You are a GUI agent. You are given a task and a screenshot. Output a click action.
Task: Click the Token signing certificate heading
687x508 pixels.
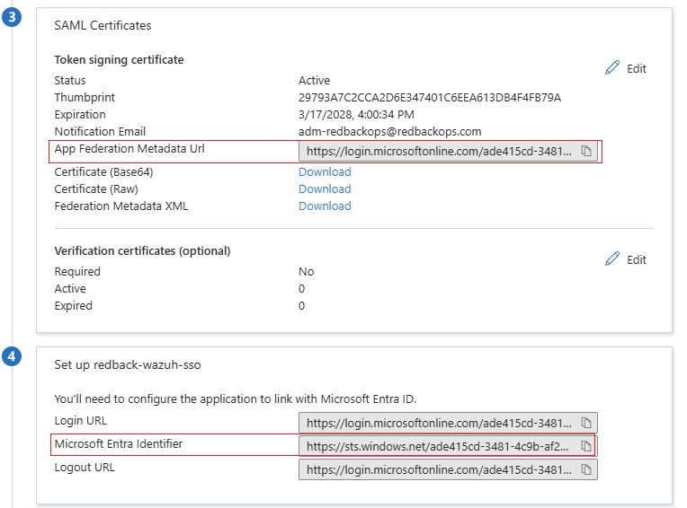click(119, 59)
